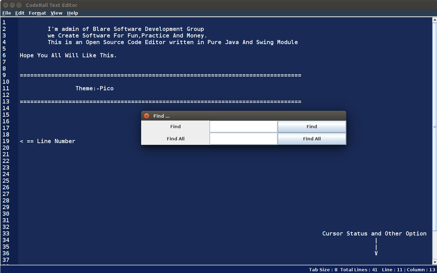Open the Help menu
437x273 pixels.
coord(72,13)
